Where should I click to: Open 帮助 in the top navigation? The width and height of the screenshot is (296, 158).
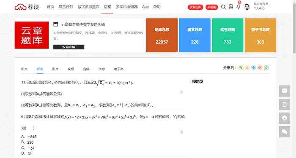[x=157, y=7]
